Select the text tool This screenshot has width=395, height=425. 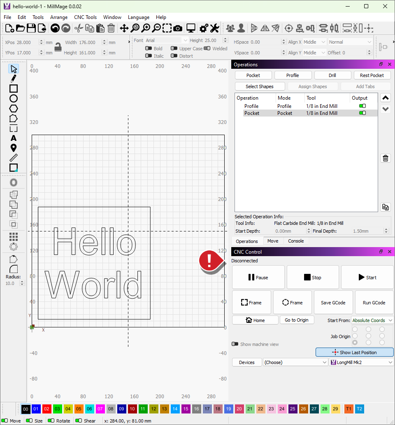(14, 138)
